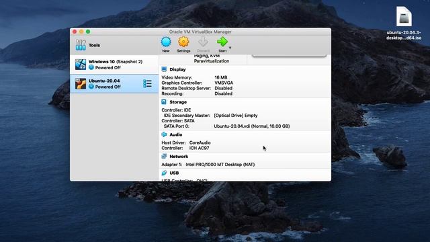Click the Recording Disabled value
This screenshot has height=242, width=430.
[223, 93]
